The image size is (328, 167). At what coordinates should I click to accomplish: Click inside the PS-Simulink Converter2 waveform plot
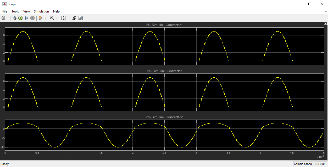164,135
